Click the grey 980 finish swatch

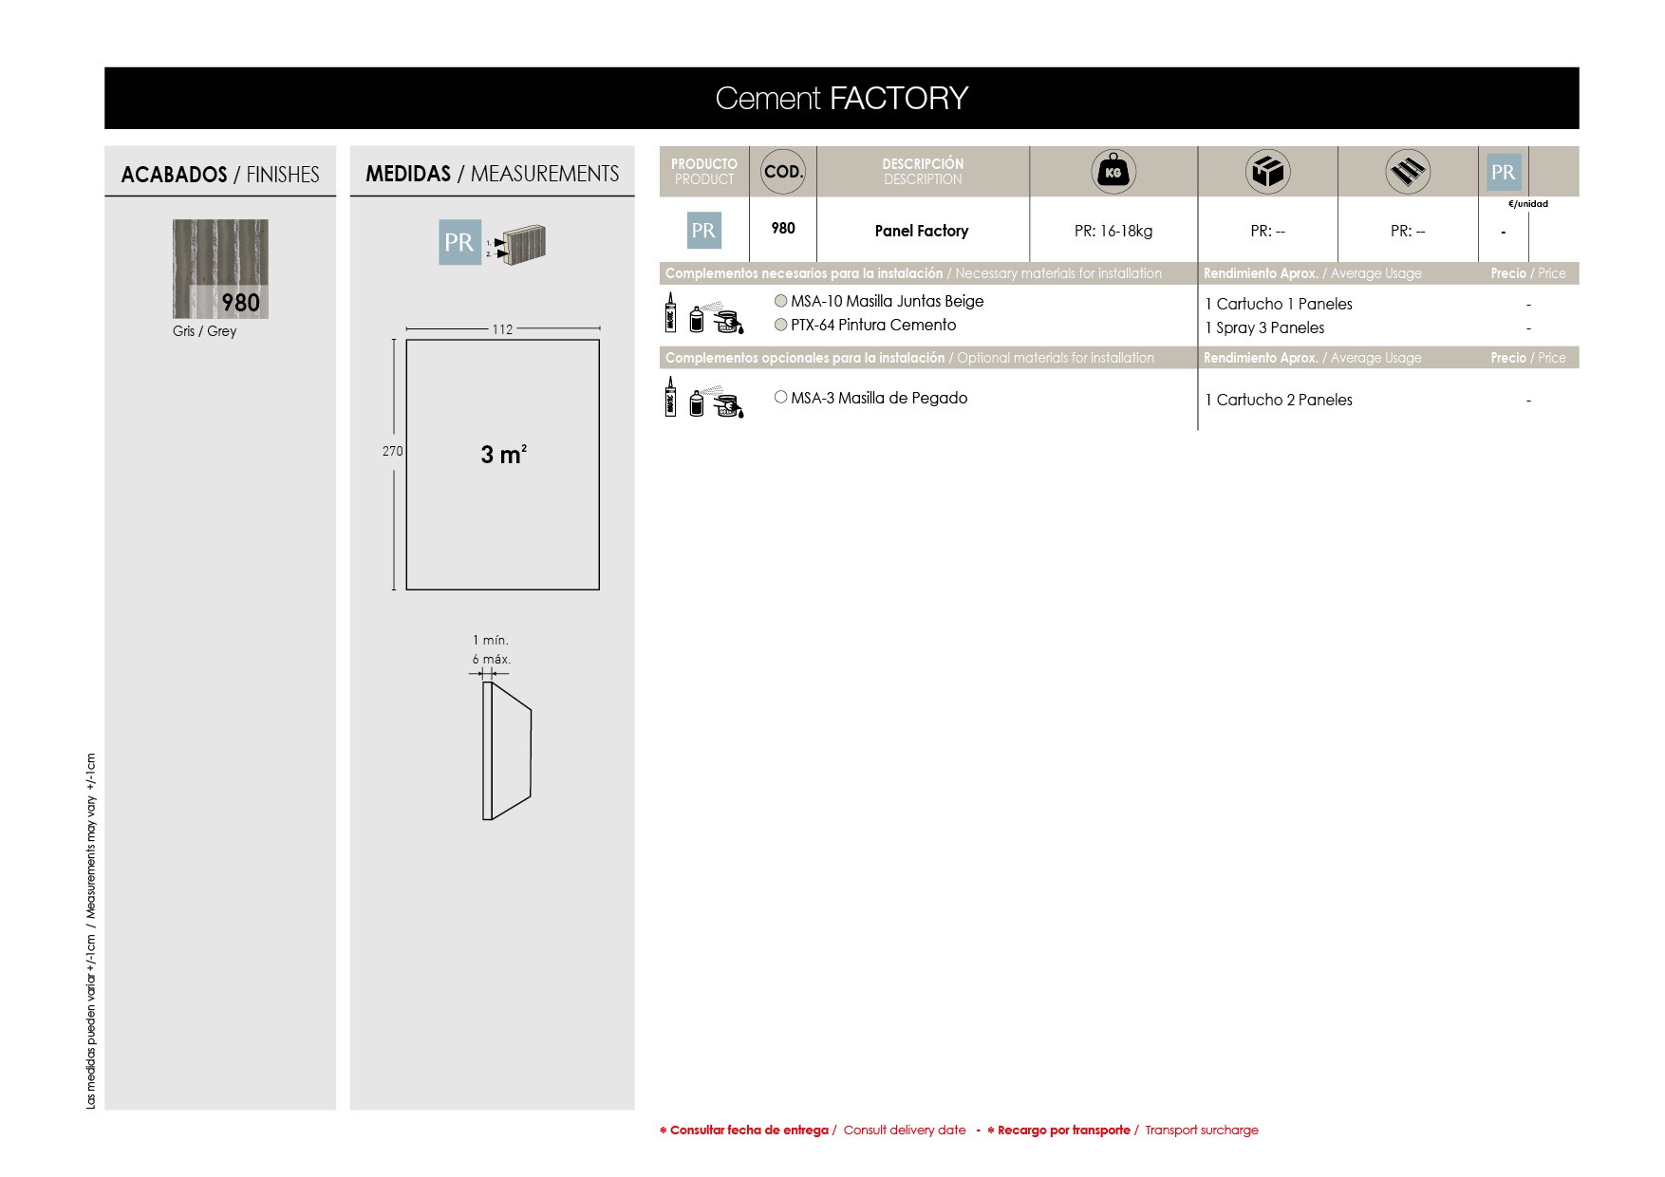(x=220, y=269)
